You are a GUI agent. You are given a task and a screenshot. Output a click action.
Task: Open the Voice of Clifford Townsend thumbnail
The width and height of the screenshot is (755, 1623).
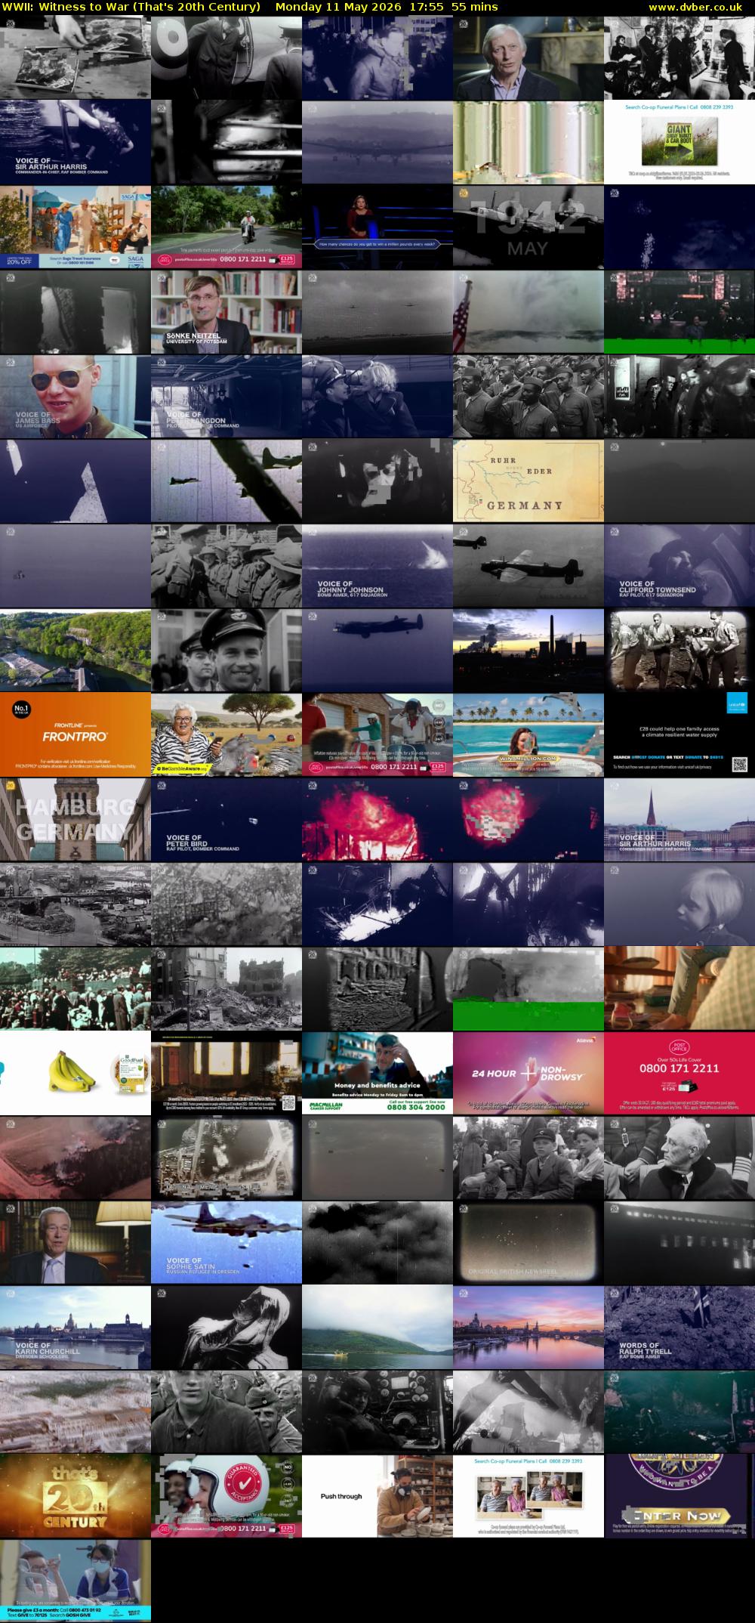click(679, 565)
